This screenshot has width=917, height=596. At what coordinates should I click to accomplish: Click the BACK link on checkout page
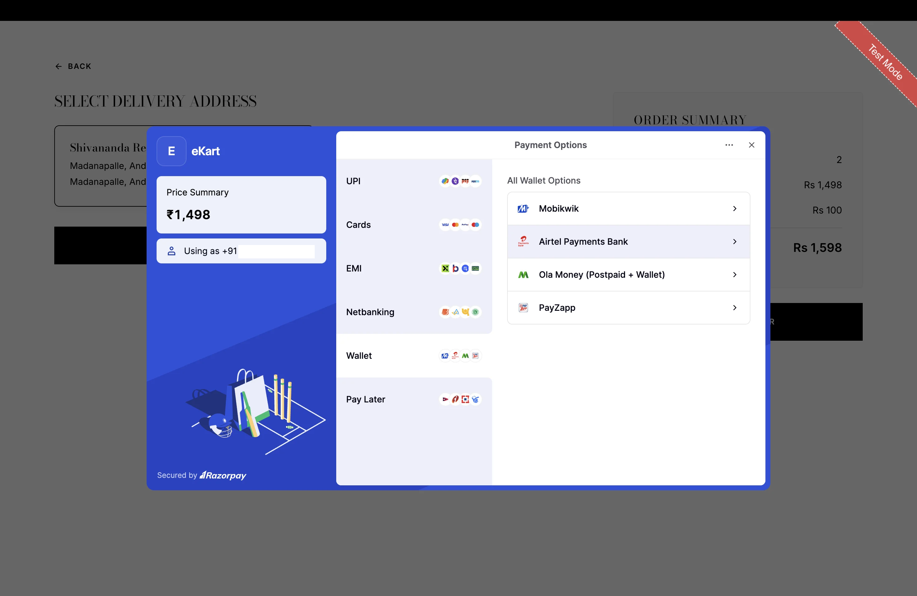[x=73, y=66]
